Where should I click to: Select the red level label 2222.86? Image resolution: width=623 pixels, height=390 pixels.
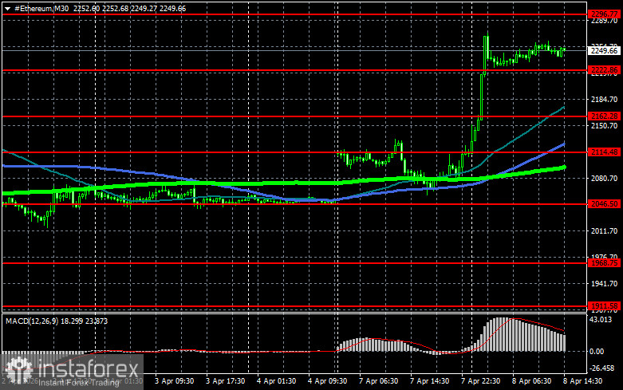coord(604,70)
